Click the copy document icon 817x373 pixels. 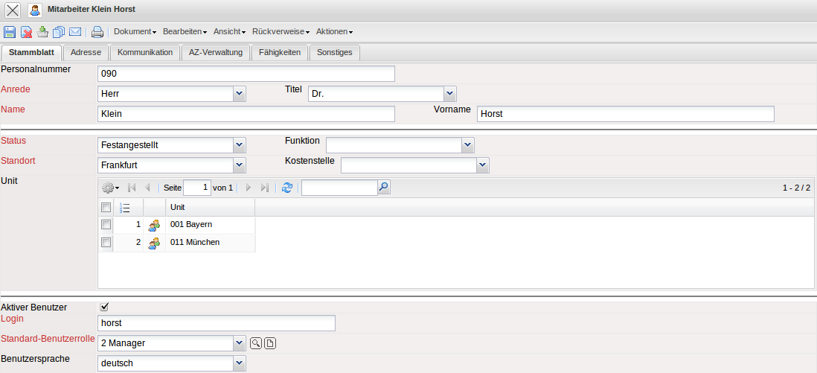coord(59,32)
